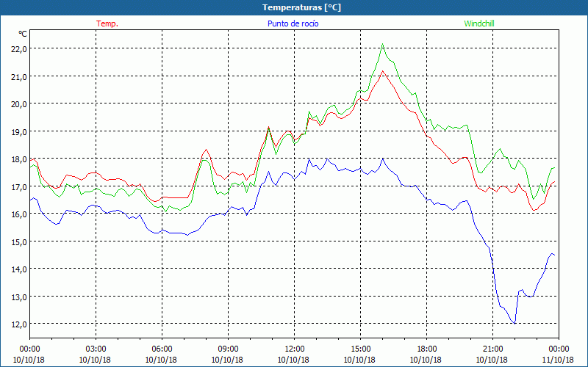
Task: Click the °C unit label on the axis
Action: [x=23, y=34]
